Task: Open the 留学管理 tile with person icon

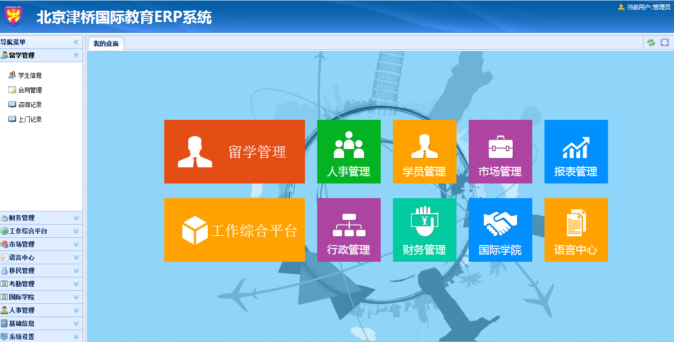Action: pos(234,152)
